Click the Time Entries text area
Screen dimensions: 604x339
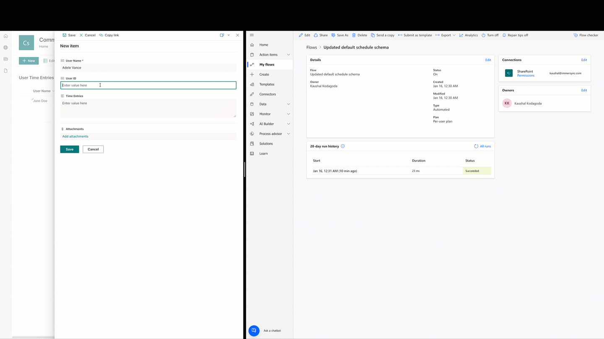(x=148, y=108)
